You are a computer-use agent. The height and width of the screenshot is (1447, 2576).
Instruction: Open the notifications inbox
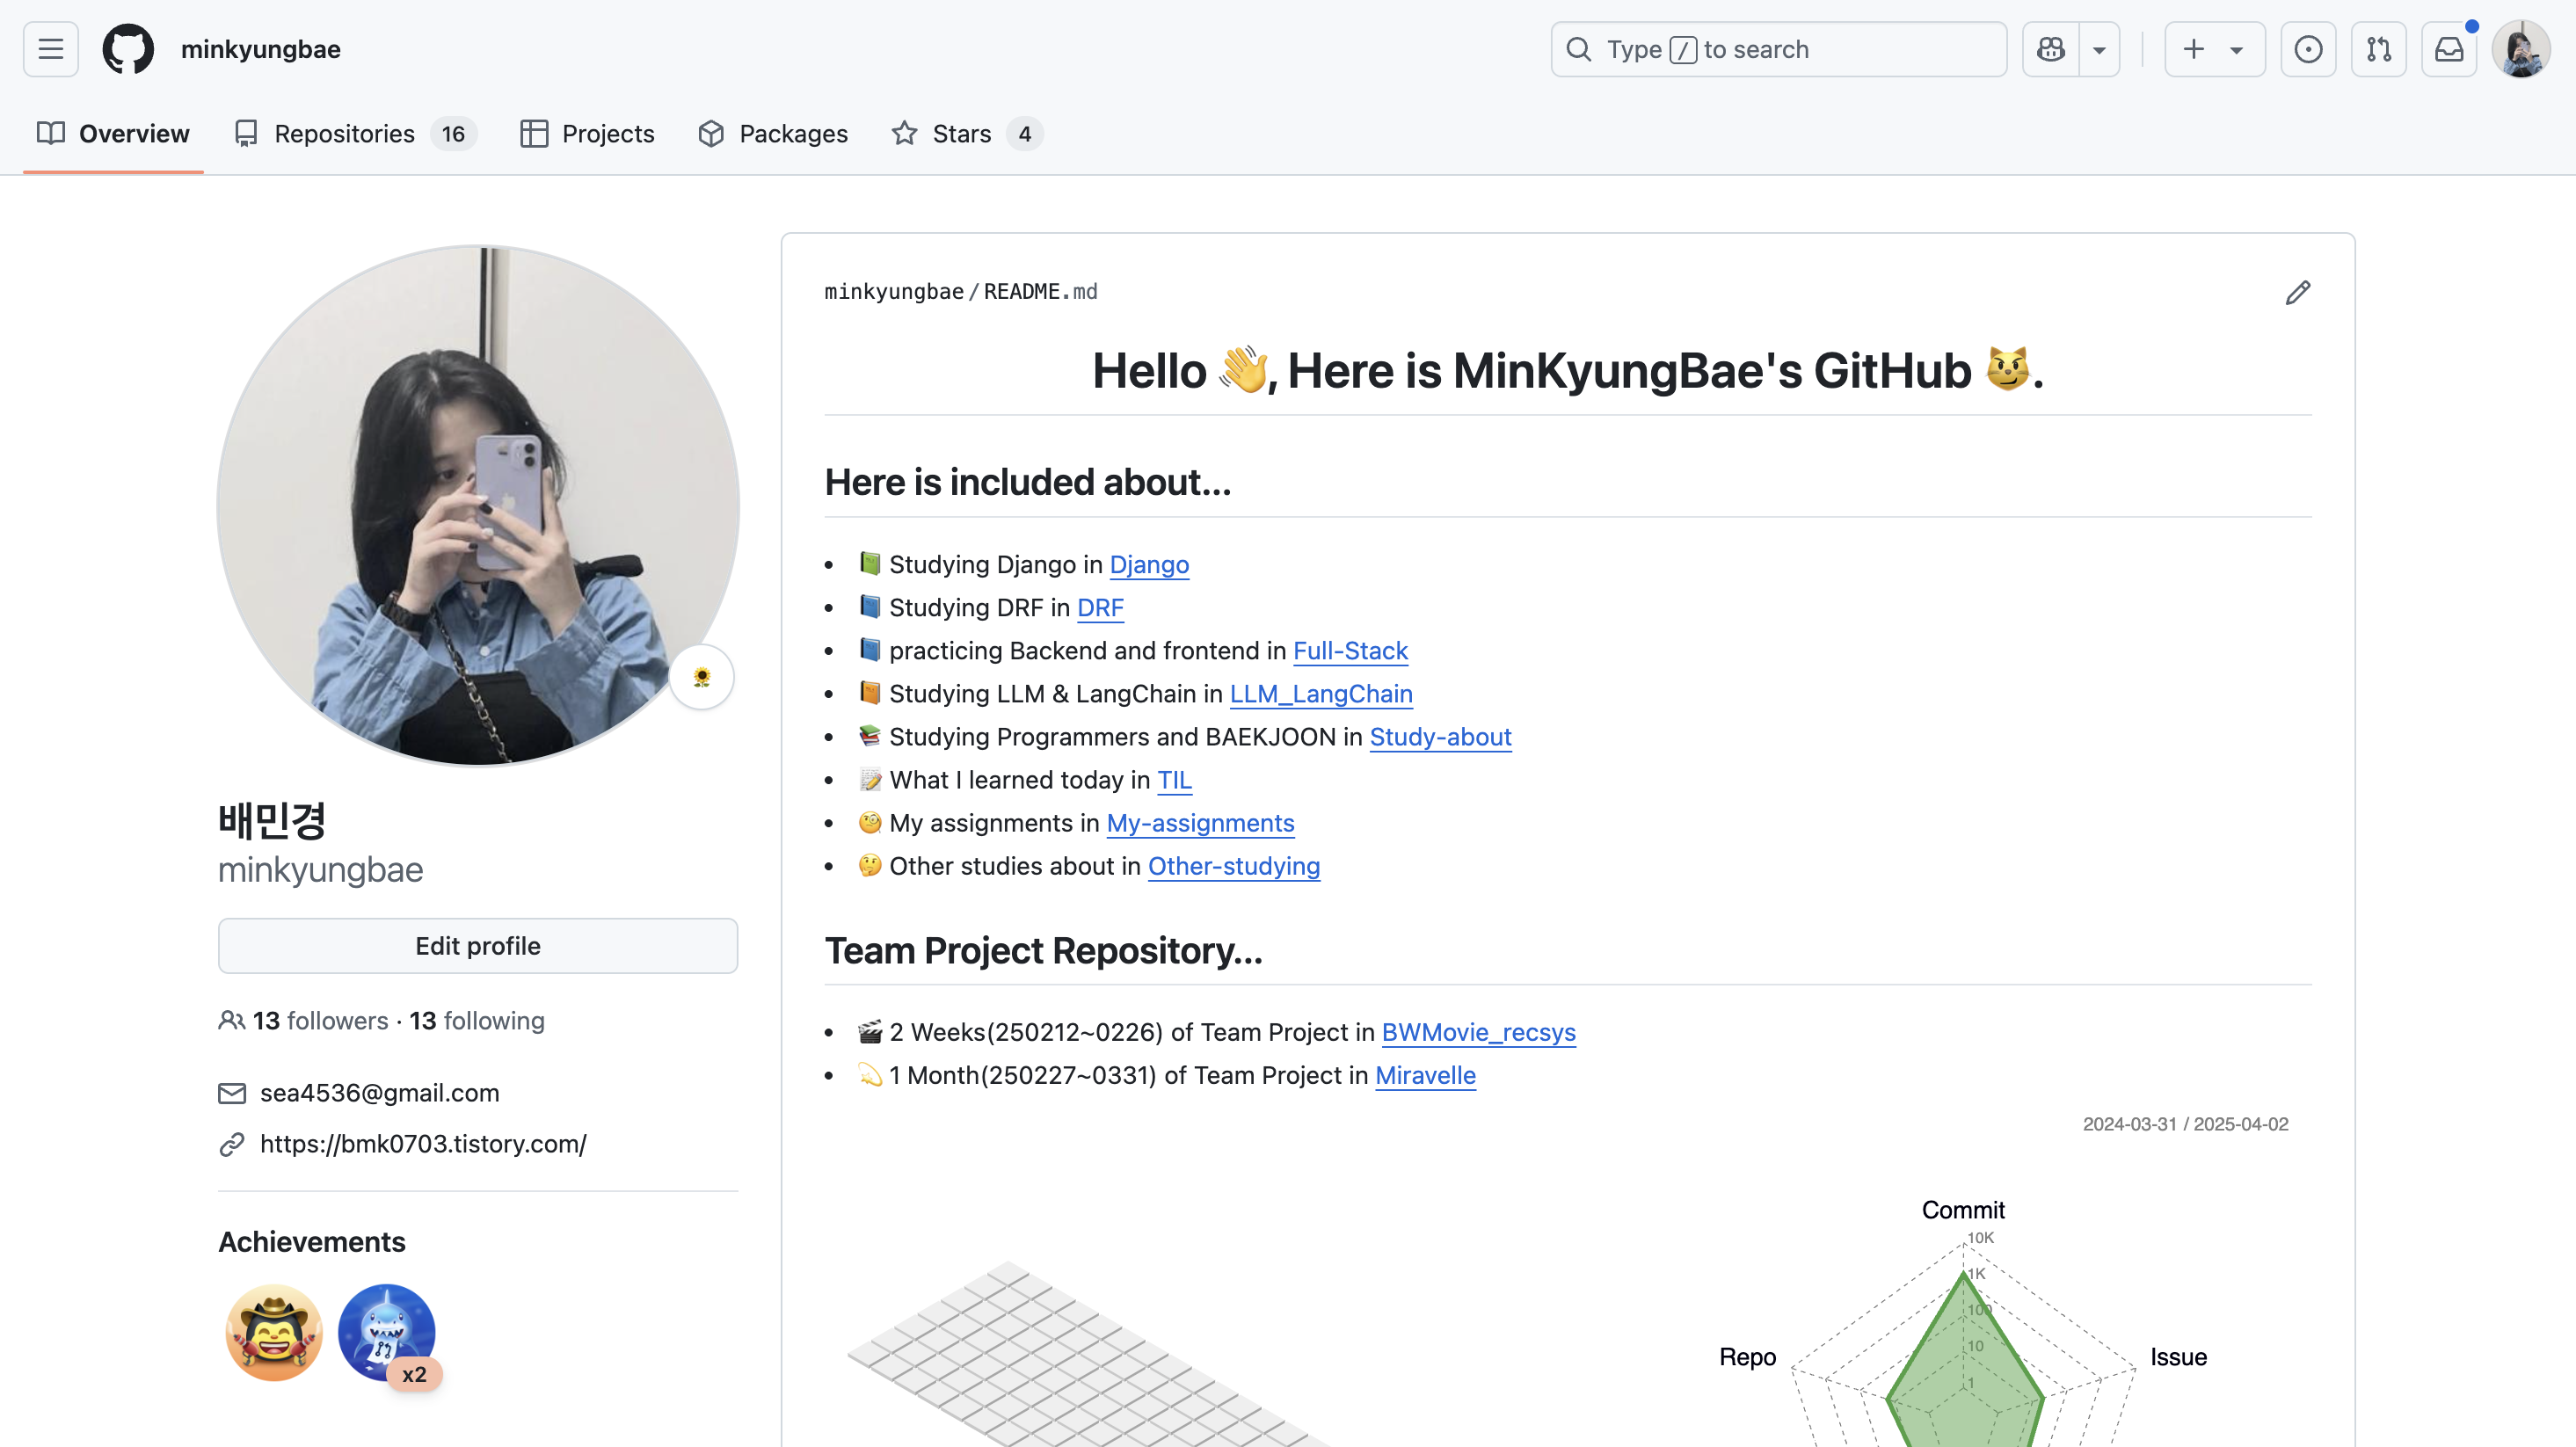point(2449,49)
